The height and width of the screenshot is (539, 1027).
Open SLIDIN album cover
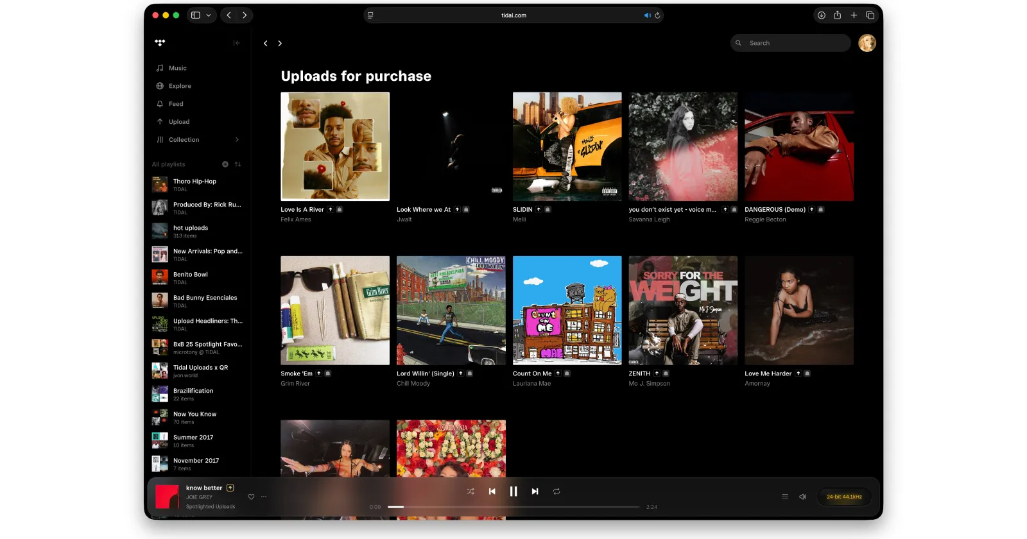pyautogui.click(x=567, y=146)
